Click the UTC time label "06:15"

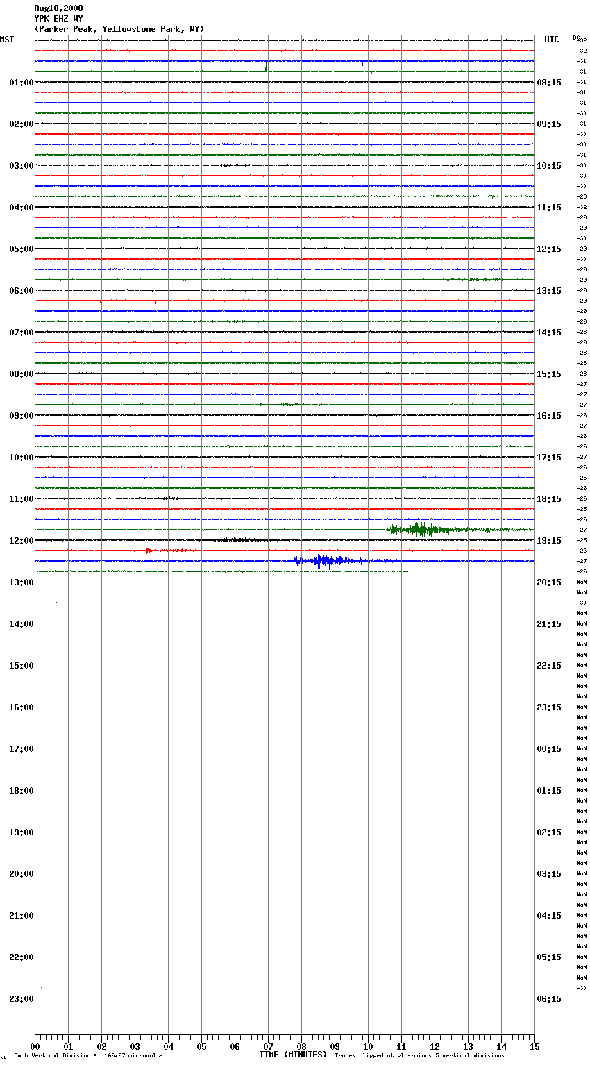549,999
